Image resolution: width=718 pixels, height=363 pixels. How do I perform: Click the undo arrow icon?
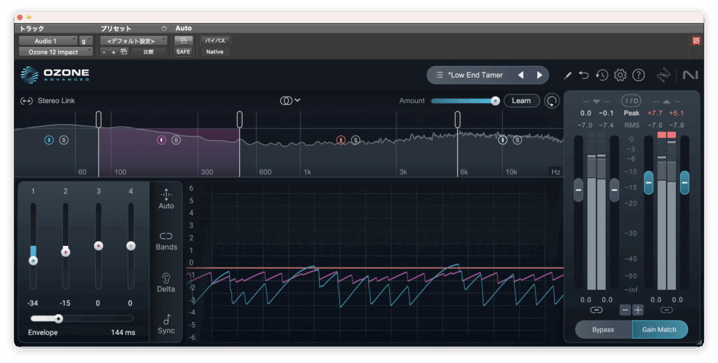point(584,75)
